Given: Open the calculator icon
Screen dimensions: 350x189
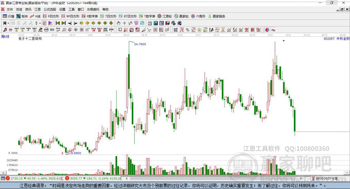Looking at the screenshot, I should (x=156, y=23).
